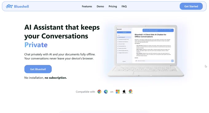Viewport: 209px width, 113px height.
Task: Click the Windows logo icon
Action: tap(118, 92)
